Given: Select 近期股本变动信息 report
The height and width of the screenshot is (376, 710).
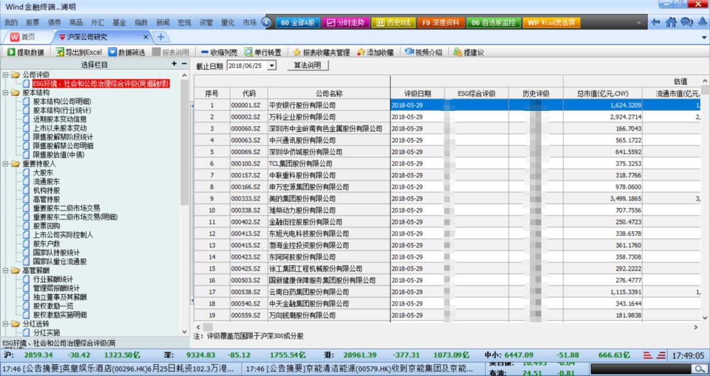Looking at the screenshot, I should [60, 119].
